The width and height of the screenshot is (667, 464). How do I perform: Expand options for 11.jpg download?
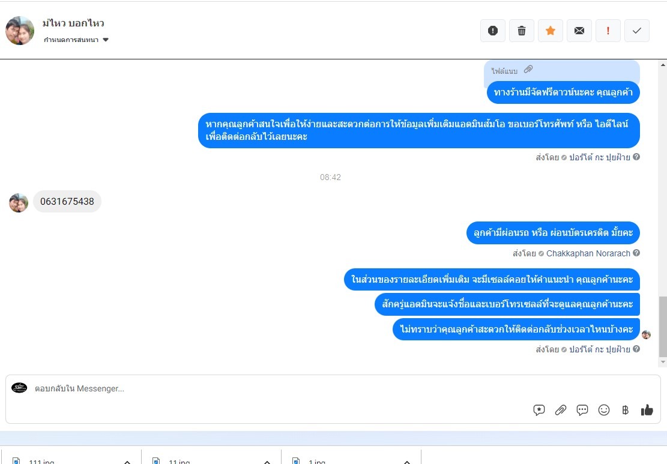click(x=267, y=462)
